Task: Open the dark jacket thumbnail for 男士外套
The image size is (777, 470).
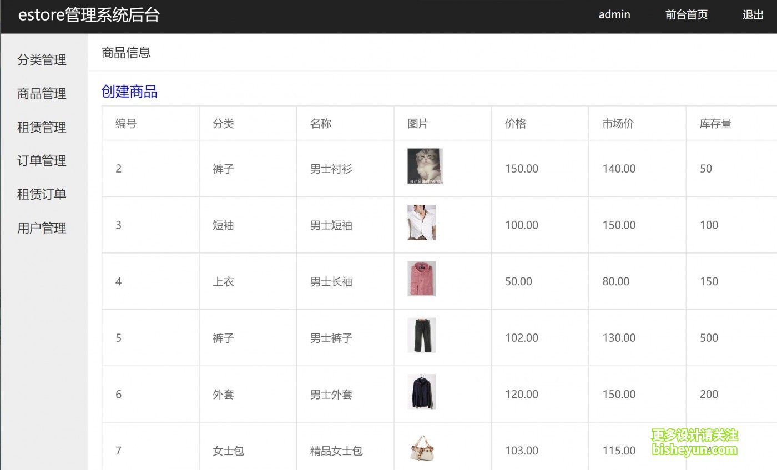Action: [x=421, y=392]
